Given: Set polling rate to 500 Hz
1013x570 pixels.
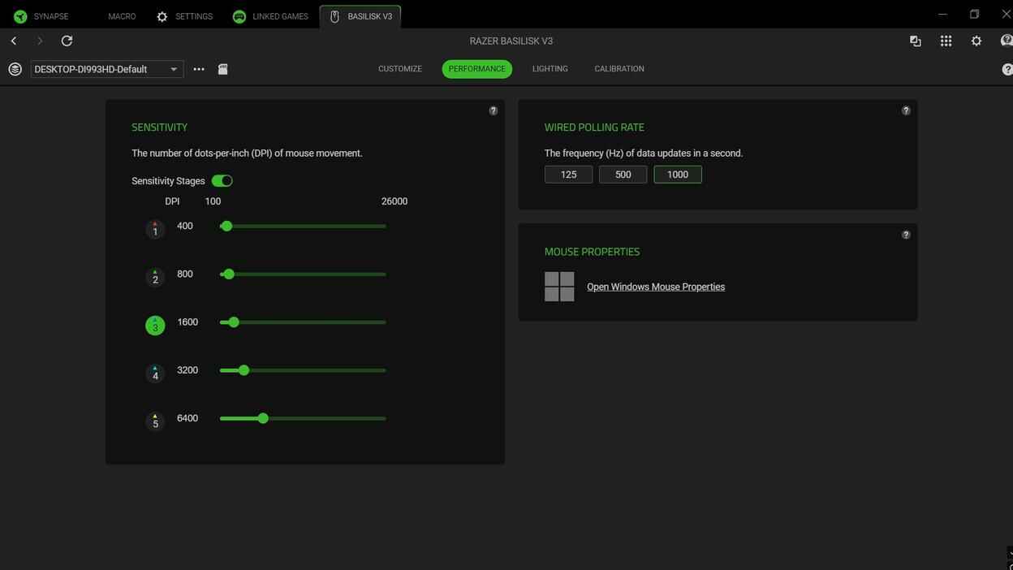Looking at the screenshot, I should [x=623, y=175].
